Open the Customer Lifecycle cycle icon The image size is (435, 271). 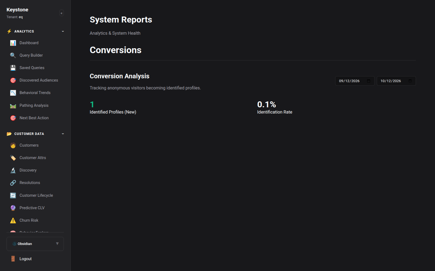(x=13, y=195)
